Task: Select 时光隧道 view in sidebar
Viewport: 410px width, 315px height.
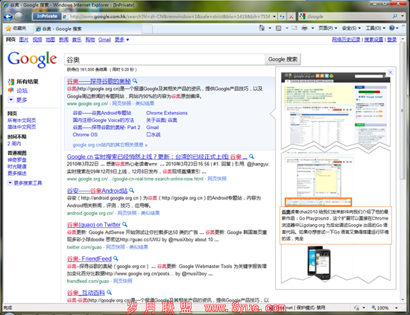Action: pos(16,166)
